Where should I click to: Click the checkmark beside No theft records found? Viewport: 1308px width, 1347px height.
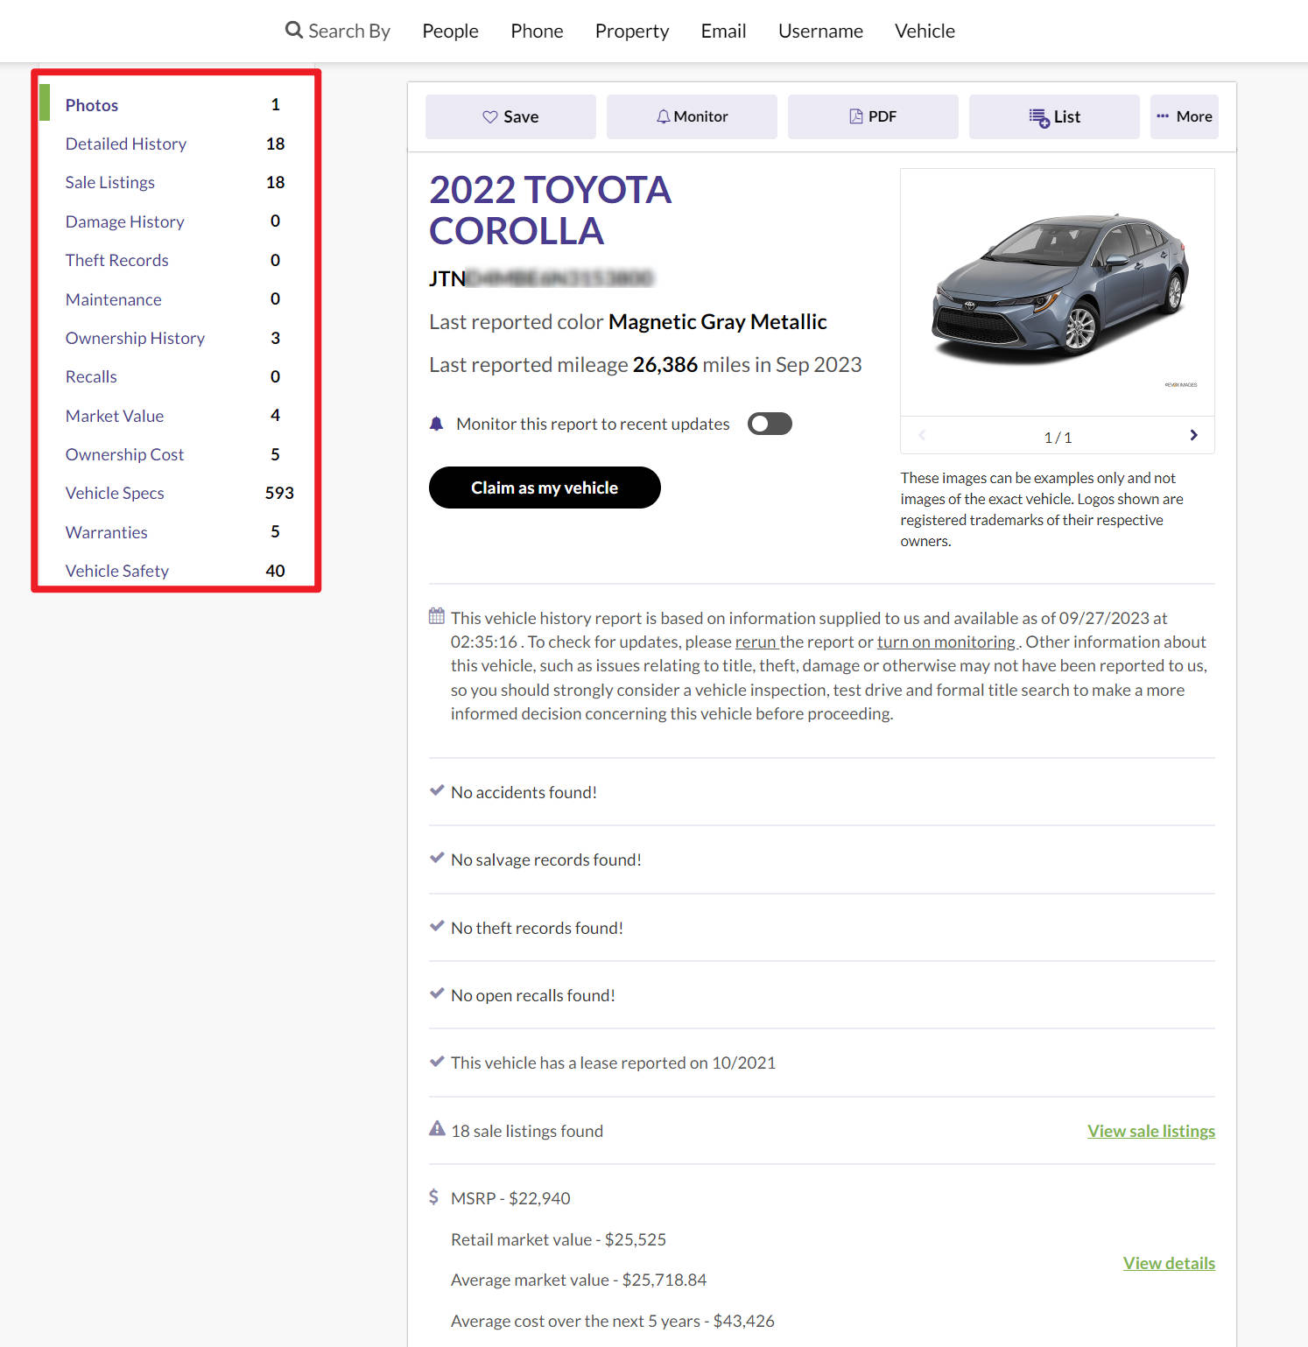coord(437,925)
